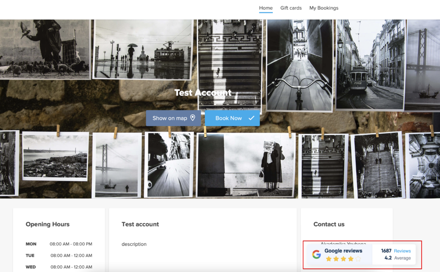Click the Contact us heading

click(x=329, y=224)
